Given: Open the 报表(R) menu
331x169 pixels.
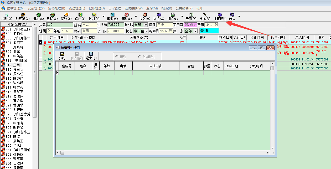Looking at the screenshot, I should click(167, 8).
